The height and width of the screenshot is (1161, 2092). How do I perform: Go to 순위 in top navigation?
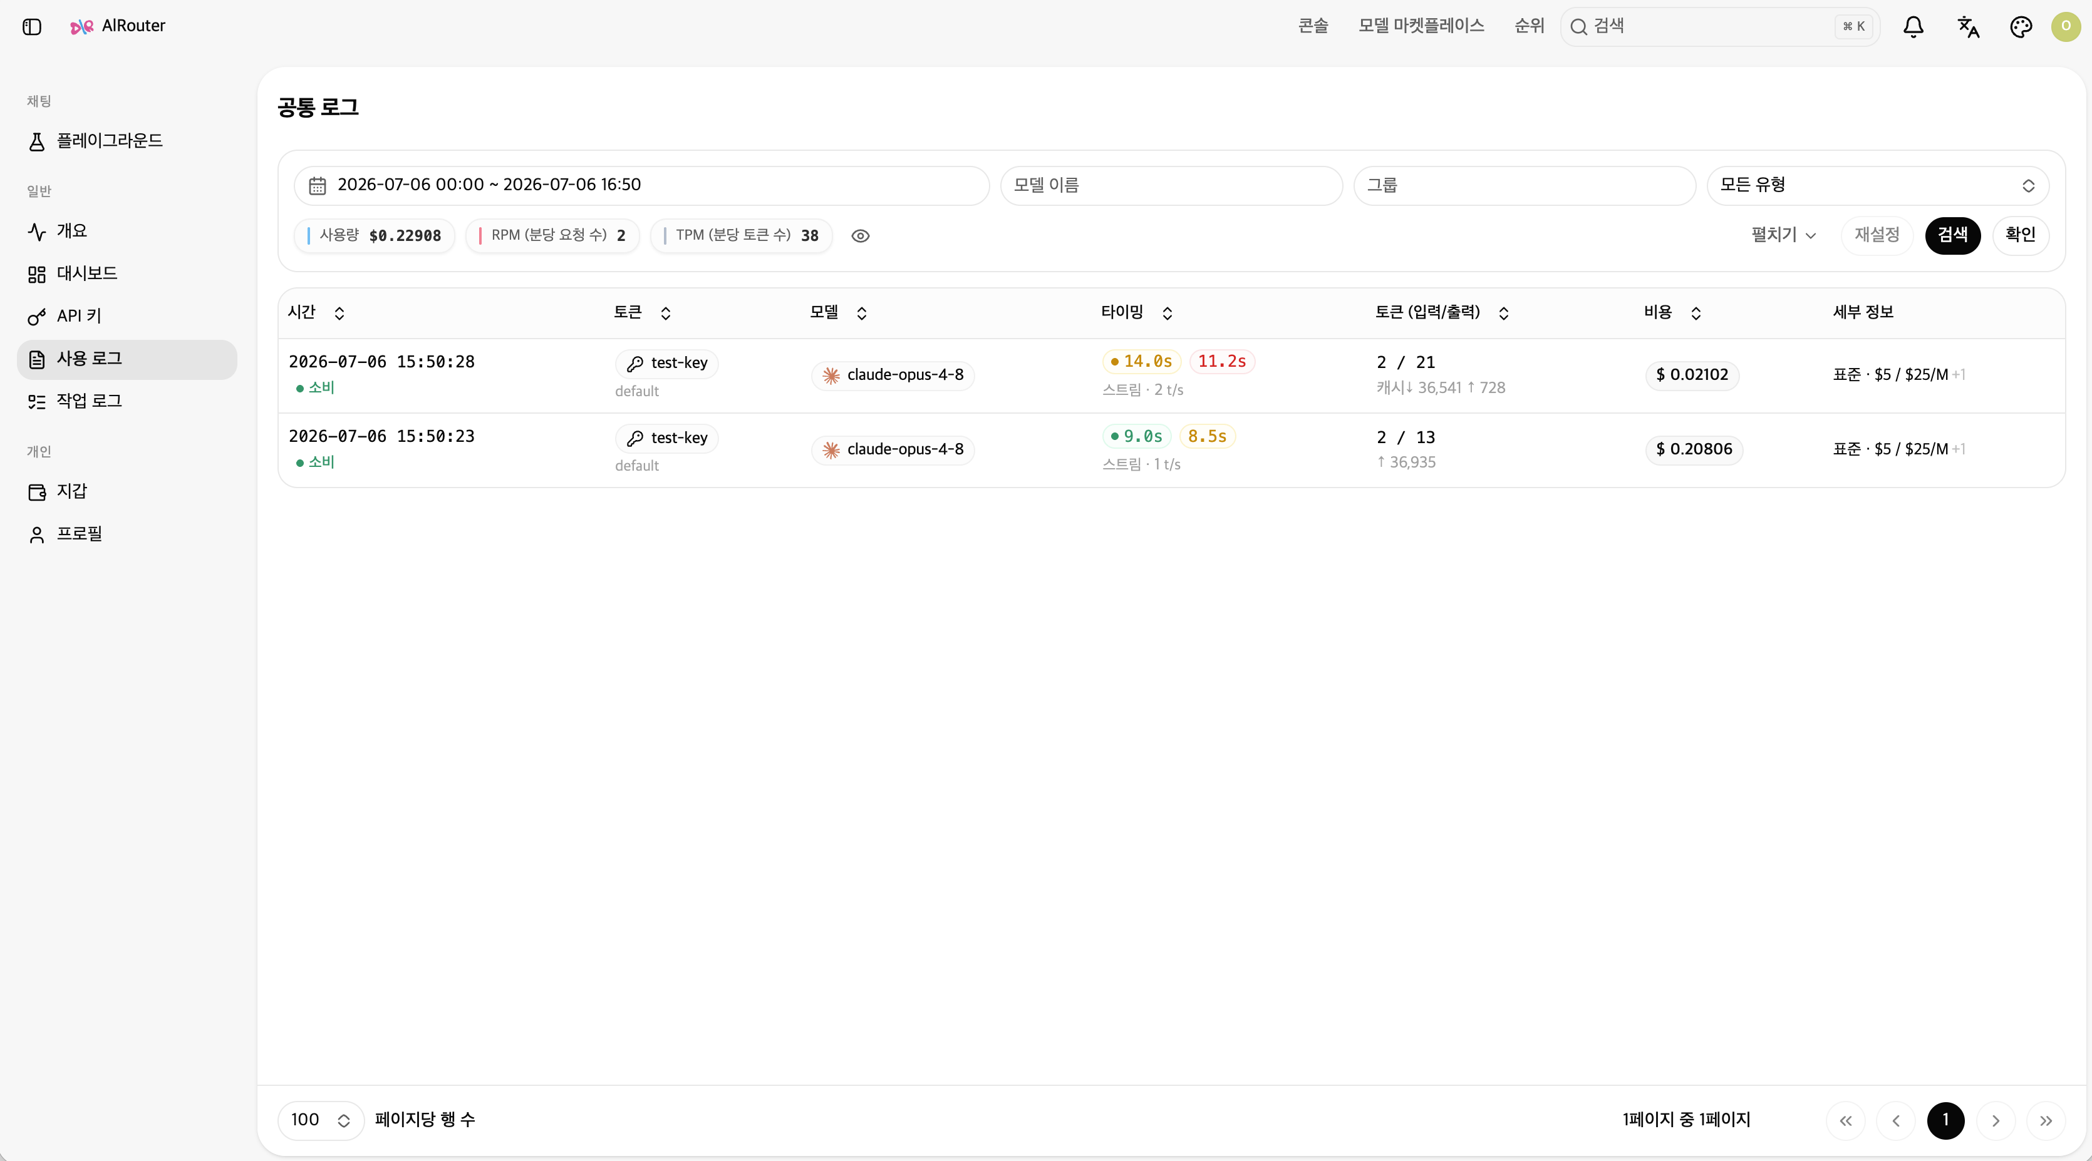(x=1529, y=26)
